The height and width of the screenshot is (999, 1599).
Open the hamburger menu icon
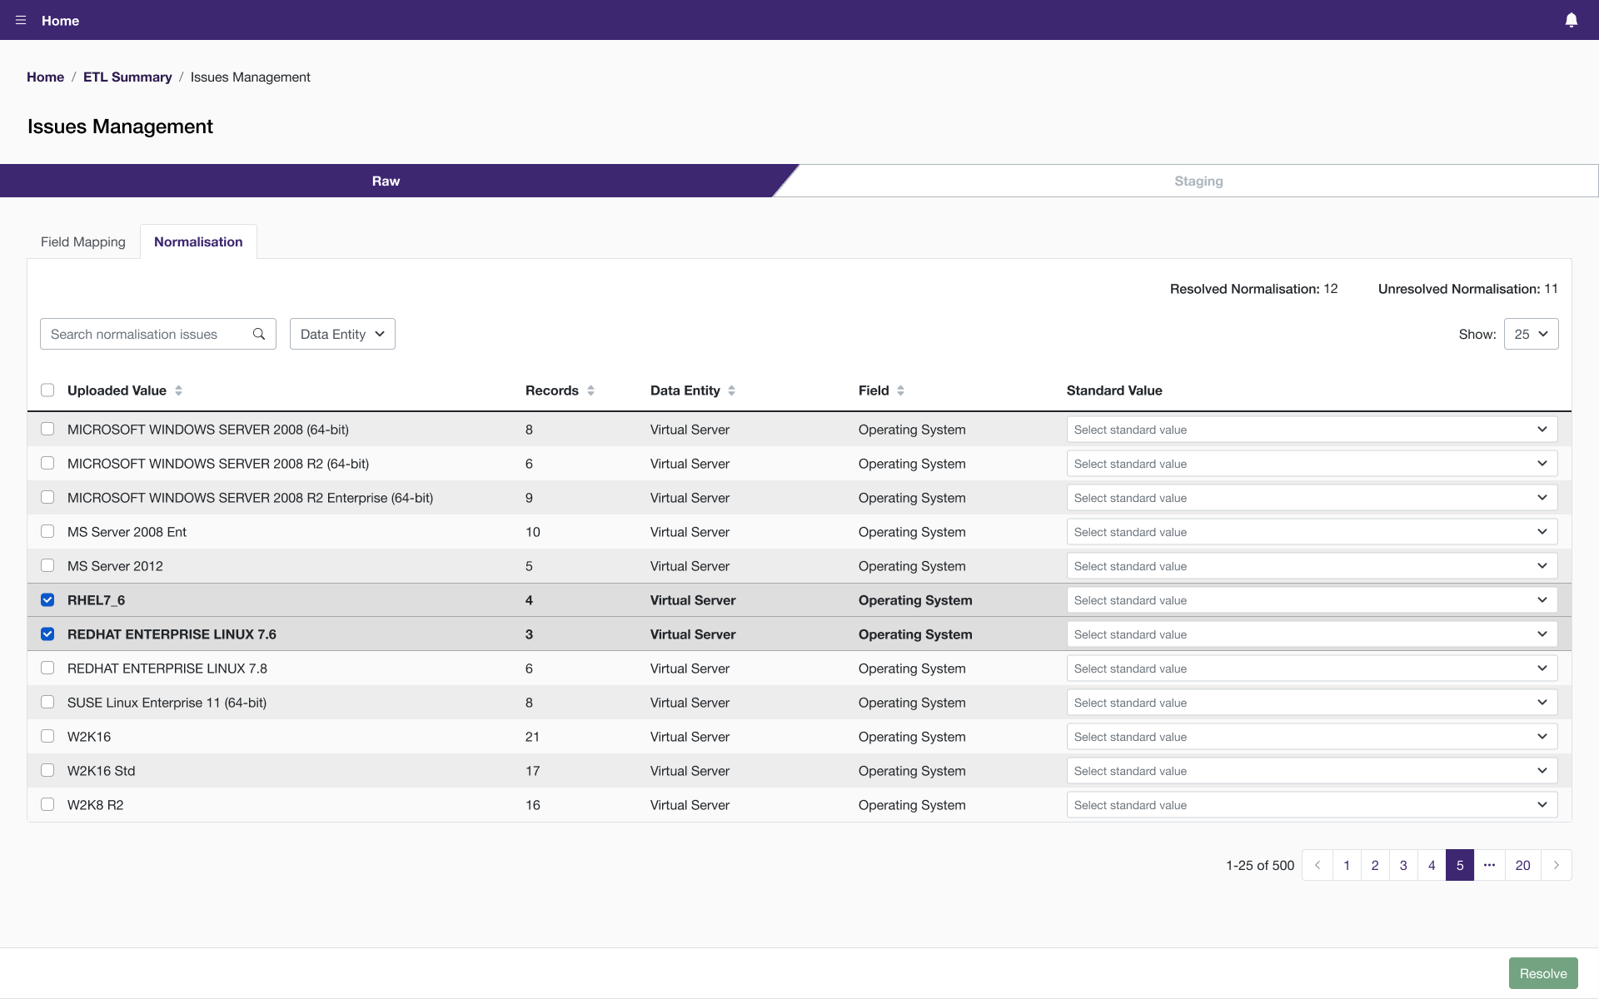21,20
